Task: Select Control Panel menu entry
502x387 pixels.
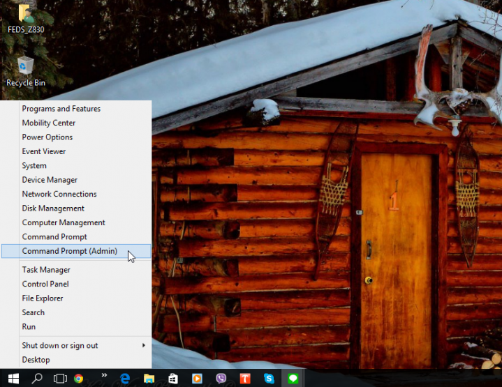Action: click(x=77, y=284)
